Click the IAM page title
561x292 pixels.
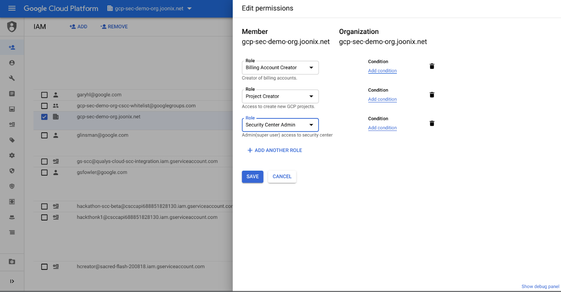(40, 27)
